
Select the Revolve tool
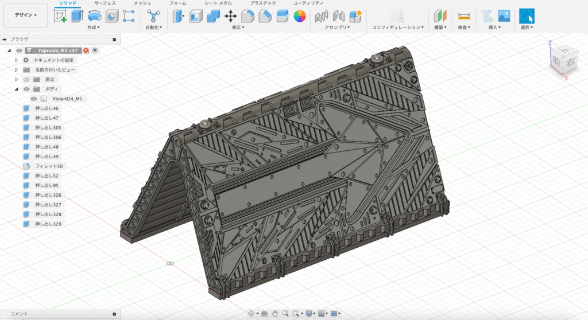coord(95,16)
